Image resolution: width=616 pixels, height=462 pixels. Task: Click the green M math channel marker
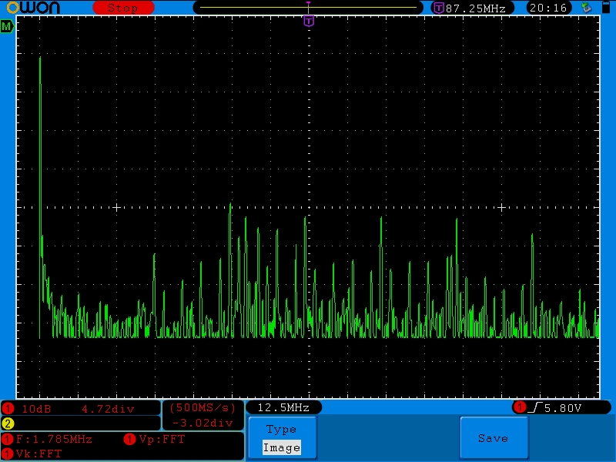coord(7,27)
